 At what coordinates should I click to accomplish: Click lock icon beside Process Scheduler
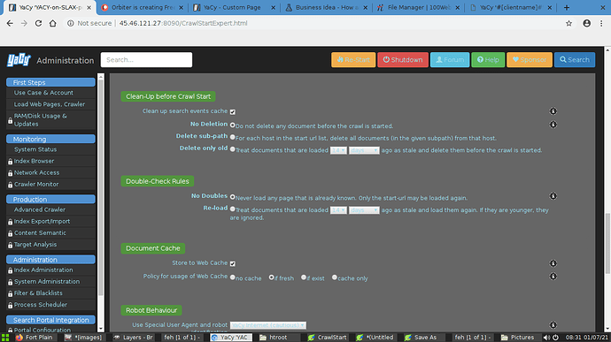(x=10, y=306)
